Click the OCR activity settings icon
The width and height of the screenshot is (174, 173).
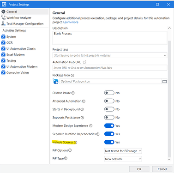point(3,42)
